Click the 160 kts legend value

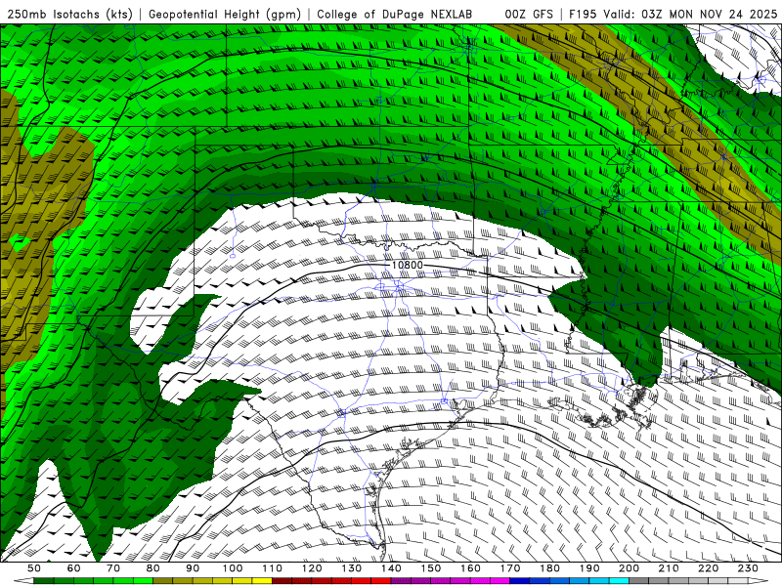click(x=470, y=568)
